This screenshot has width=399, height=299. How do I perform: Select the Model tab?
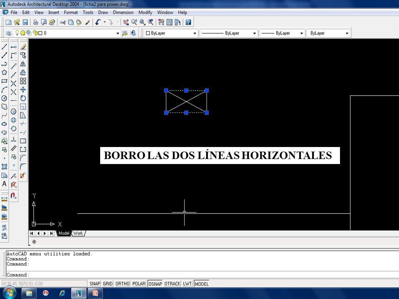(x=64, y=233)
